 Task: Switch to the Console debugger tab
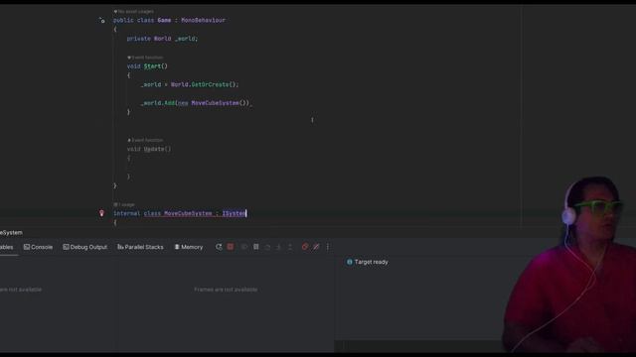point(38,247)
